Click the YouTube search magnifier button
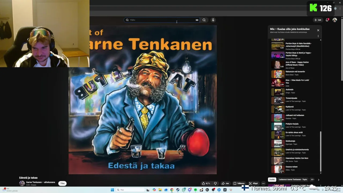The height and width of the screenshot is (193, 343). [204, 20]
